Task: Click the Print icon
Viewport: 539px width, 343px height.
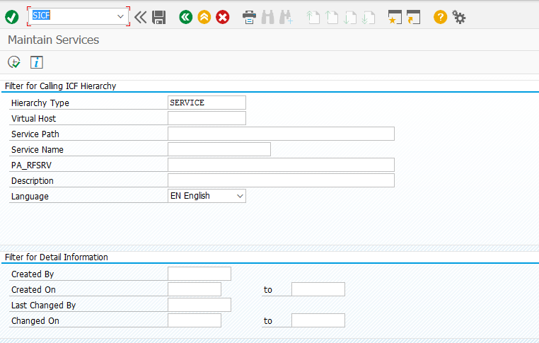Action: pos(249,17)
